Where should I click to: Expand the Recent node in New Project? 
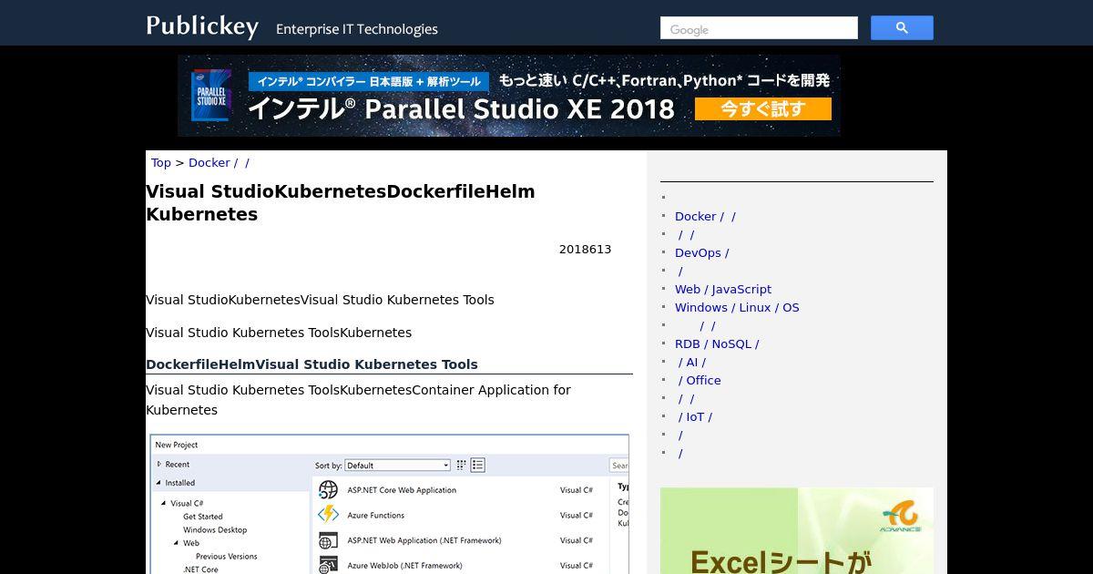[159, 464]
